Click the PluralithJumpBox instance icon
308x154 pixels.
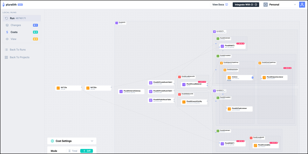pos(255,146)
